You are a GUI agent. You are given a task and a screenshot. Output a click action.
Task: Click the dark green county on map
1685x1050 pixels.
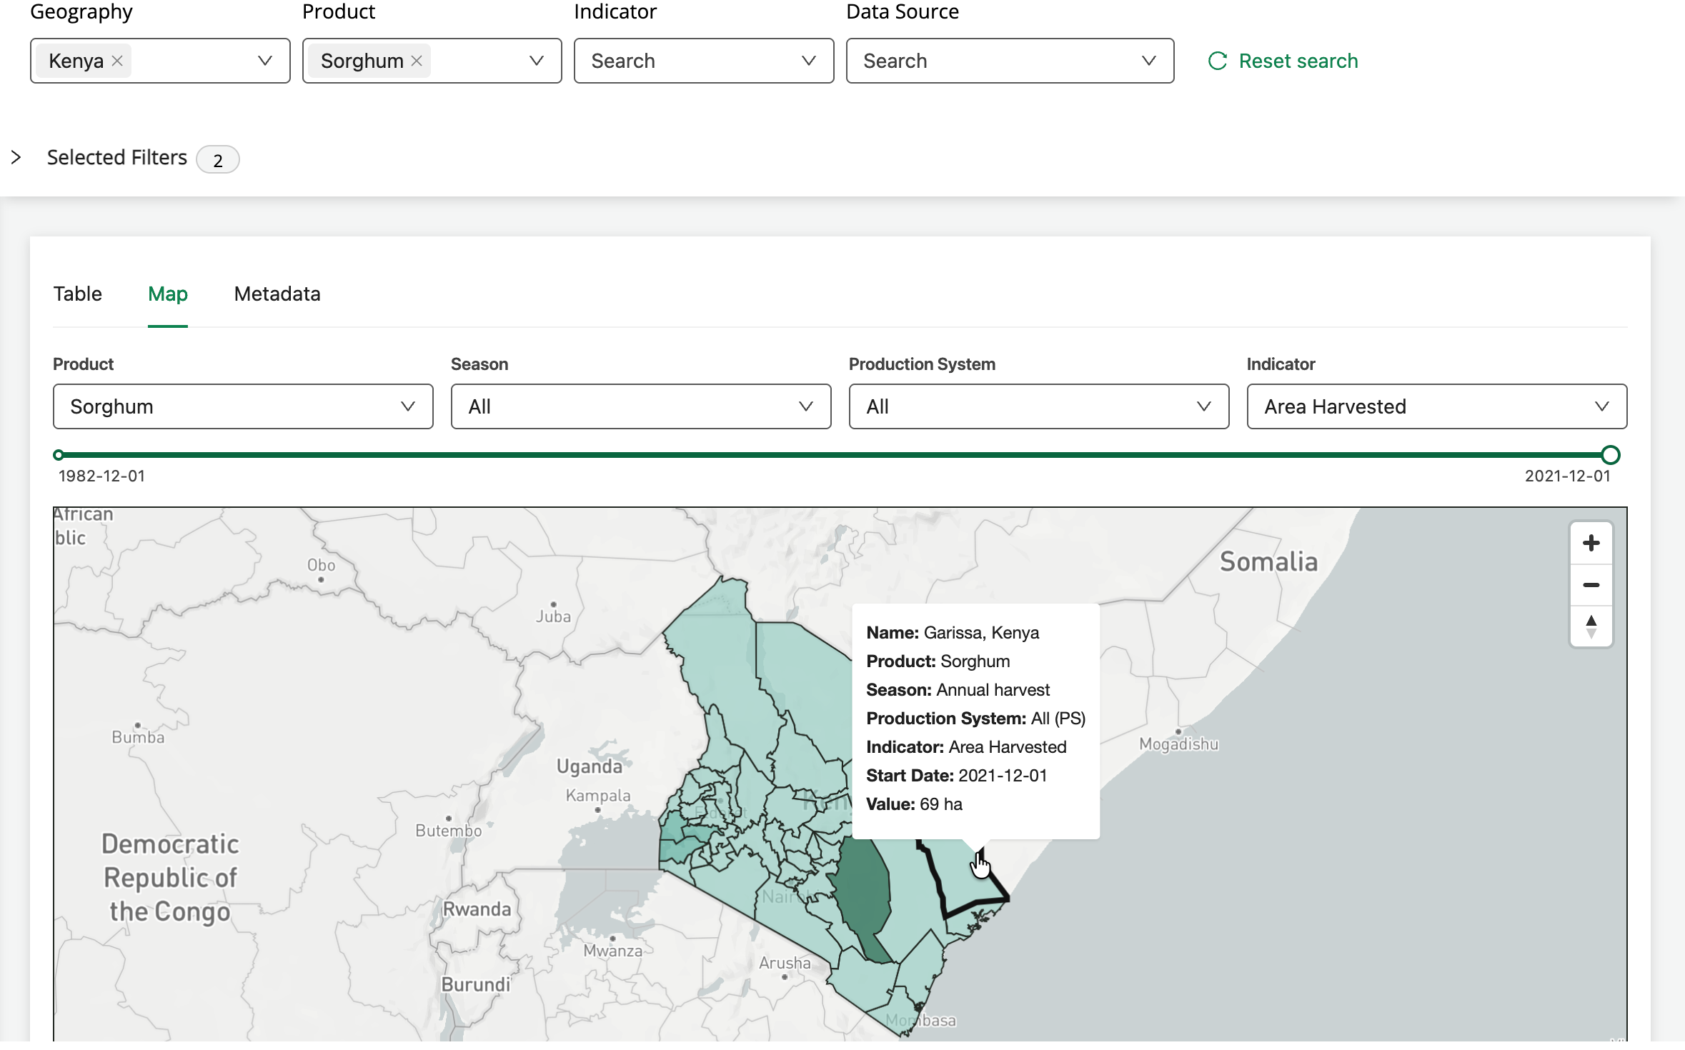[865, 900]
